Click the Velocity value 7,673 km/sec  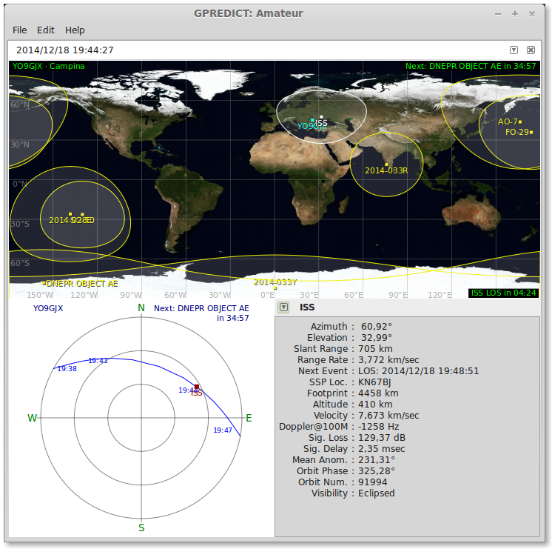388,416
